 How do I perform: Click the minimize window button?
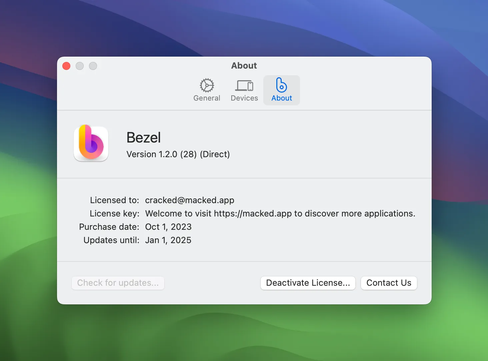[80, 66]
